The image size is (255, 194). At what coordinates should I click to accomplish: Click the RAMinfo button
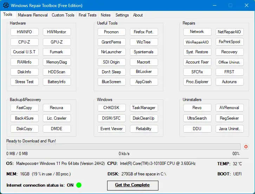pos(24,62)
